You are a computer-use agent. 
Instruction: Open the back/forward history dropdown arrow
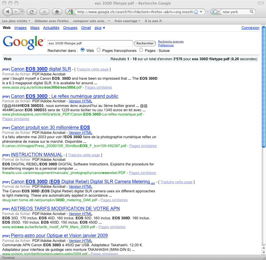tap(22, 12)
